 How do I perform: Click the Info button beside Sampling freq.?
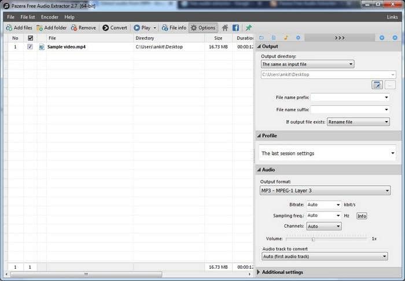pos(362,216)
